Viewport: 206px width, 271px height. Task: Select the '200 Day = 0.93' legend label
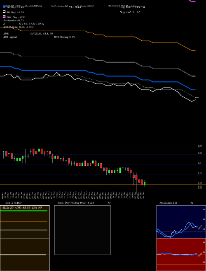(16, 17)
